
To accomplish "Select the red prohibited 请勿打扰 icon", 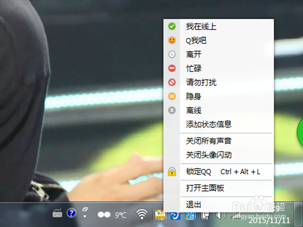I will pyautogui.click(x=172, y=82).
